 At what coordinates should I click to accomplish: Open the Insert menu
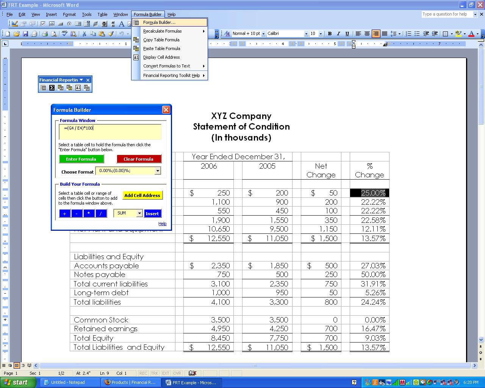click(x=51, y=14)
